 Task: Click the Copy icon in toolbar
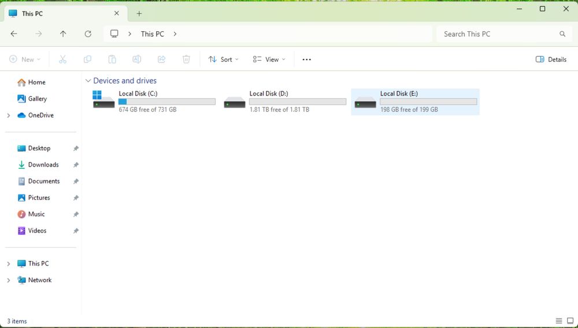click(87, 60)
